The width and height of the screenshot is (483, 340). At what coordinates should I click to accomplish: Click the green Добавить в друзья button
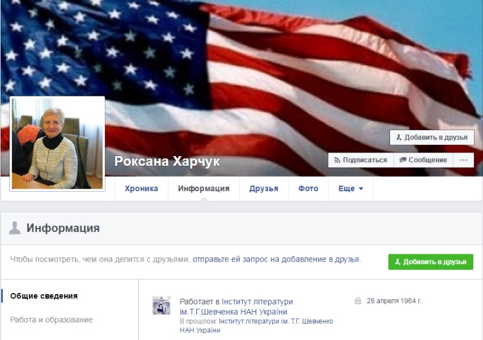tap(430, 262)
